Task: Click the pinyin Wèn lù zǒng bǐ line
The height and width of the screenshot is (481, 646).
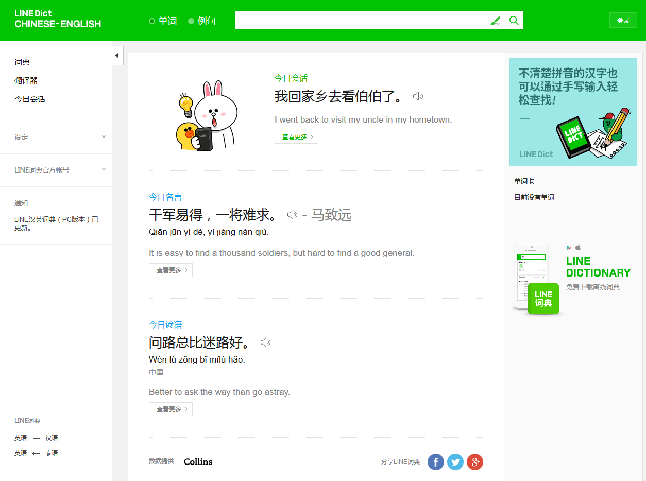Action: click(x=197, y=359)
